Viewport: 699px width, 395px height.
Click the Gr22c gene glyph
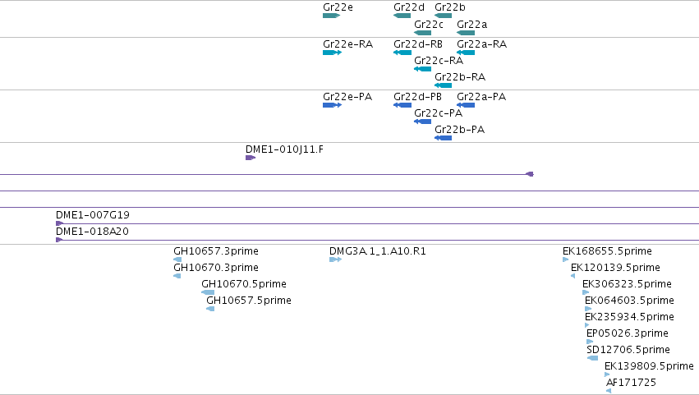[x=423, y=33]
